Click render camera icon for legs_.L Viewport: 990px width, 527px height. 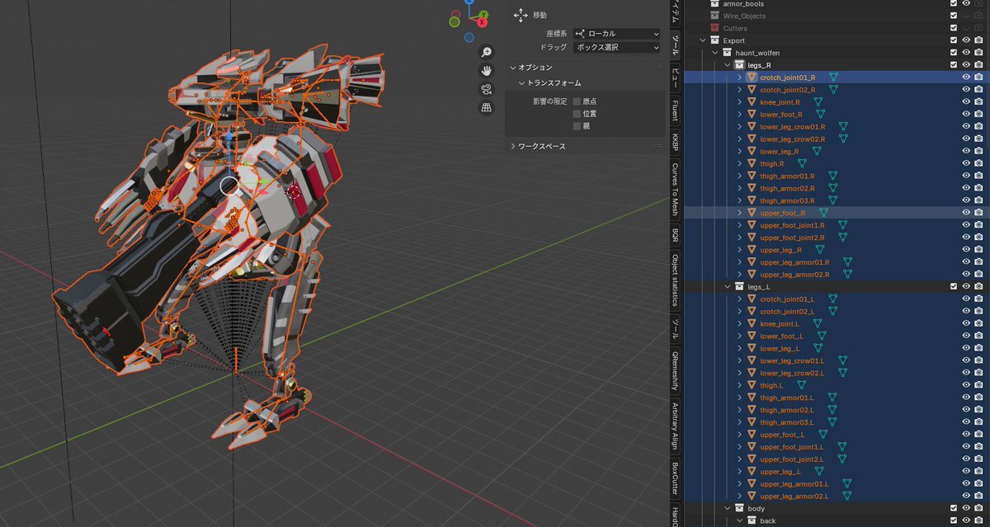click(x=978, y=286)
